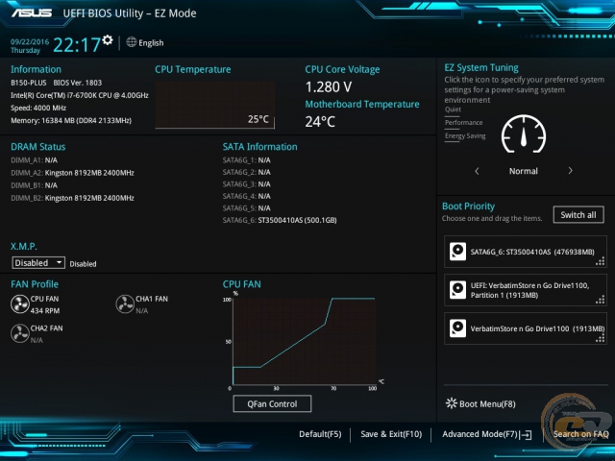The height and width of the screenshot is (461, 615).
Task: Click the 434 RPM fan speed value
Action: 45,311
